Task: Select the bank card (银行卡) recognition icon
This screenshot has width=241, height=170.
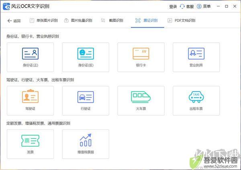Action: [141, 54]
